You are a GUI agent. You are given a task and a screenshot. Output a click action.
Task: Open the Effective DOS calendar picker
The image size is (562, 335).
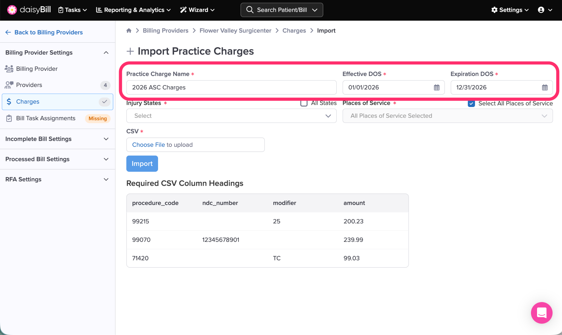[436, 88]
